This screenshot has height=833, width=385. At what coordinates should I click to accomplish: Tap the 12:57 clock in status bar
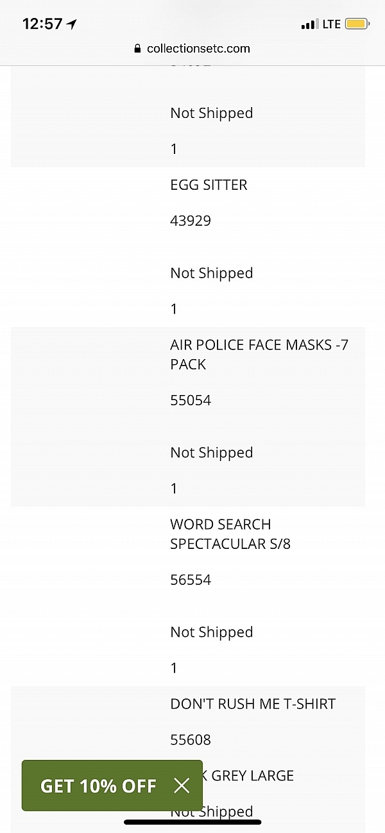point(42,24)
